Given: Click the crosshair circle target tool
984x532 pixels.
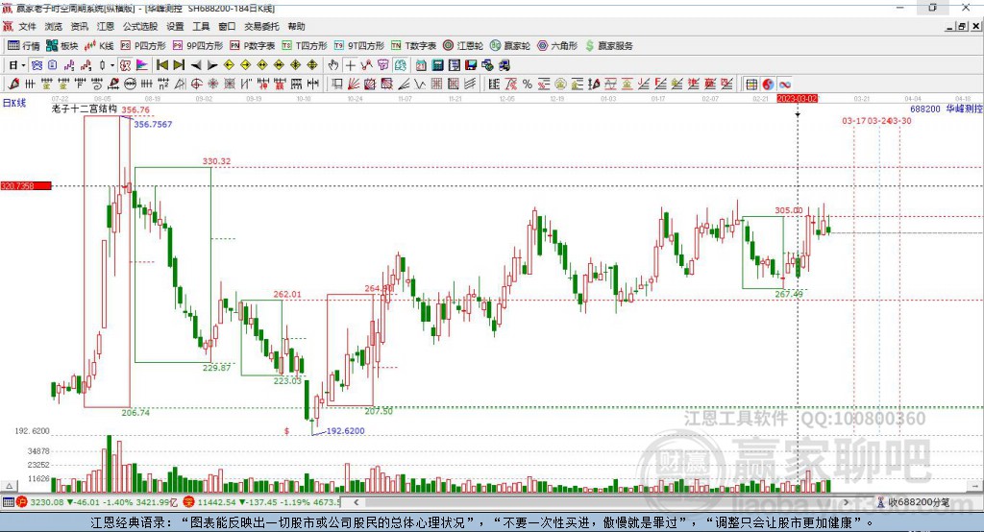Looking at the screenshot, I should pos(196,85).
